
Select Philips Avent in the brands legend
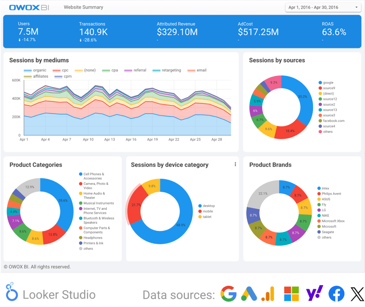click(329, 194)
